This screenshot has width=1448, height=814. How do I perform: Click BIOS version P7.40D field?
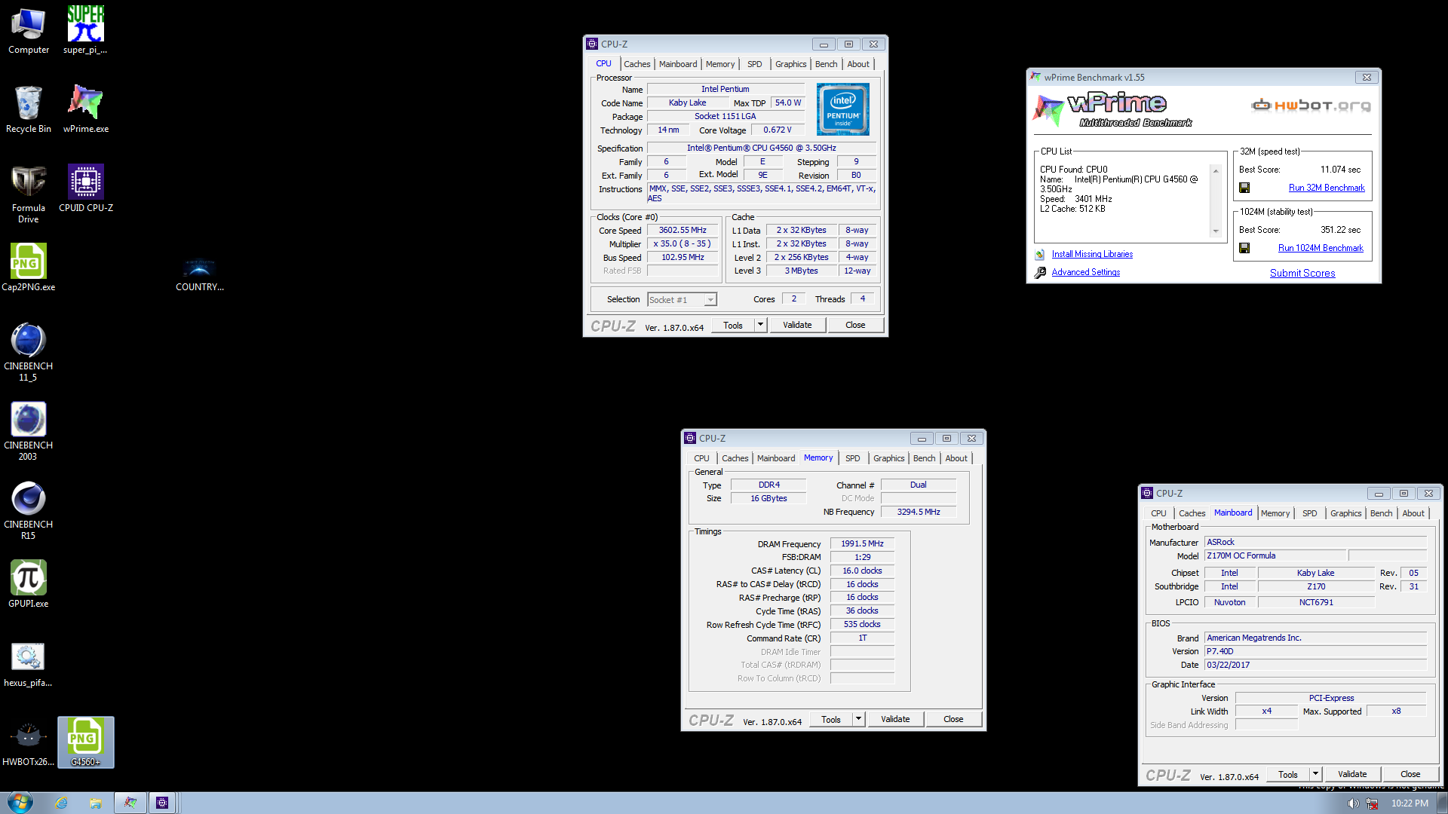pos(1315,651)
